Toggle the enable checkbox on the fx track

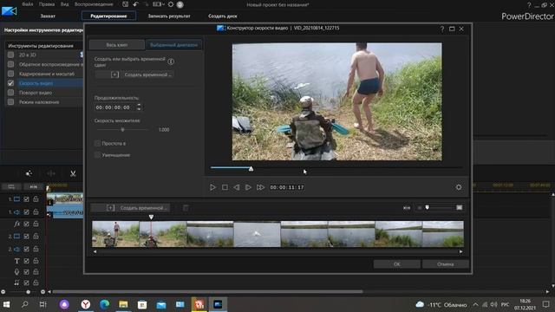tap(26, 224)
